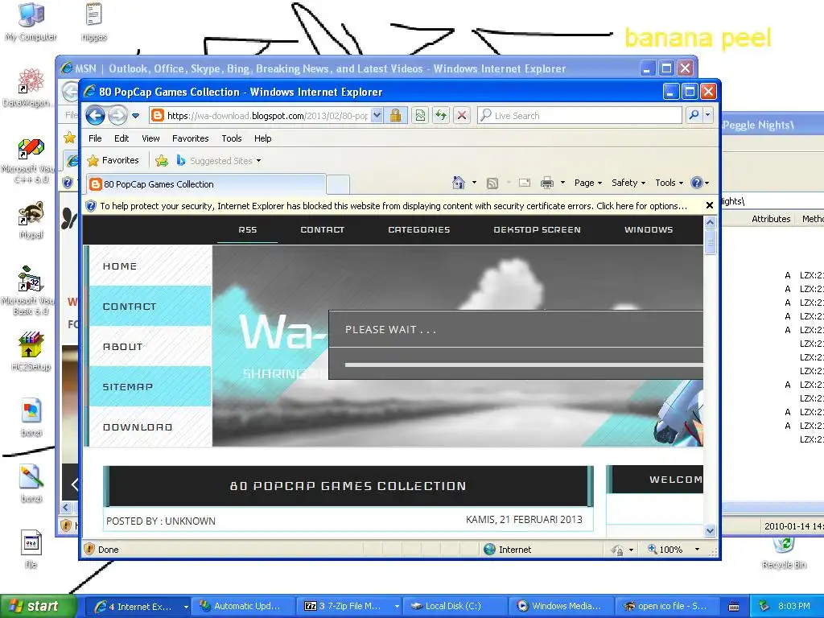The image size is (824, 618).
Task: Click the Internet zone status indicator
Action: 507,549
